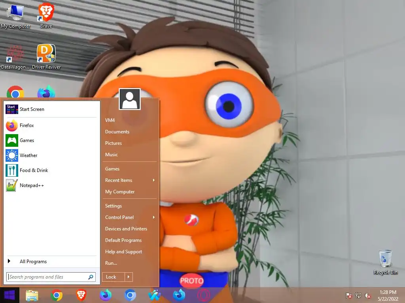Open the My Computer desktop icon

(x=15, y=16)
